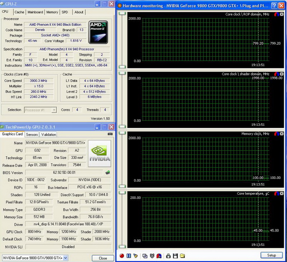Switch to the Sensors tab in GPU-Z

[x=32, y=134]
